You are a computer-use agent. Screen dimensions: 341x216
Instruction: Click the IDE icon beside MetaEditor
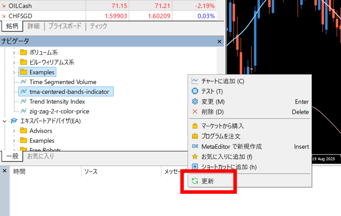pyautogui.click(x=195, y=146)
